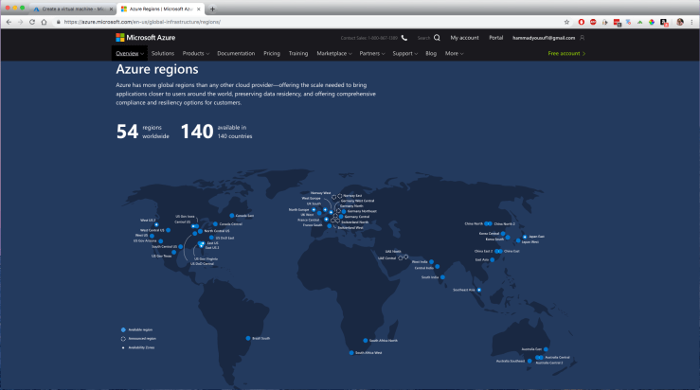Image resolution: width=700 pixels, height=390 pixels.
Task: Expand the More dropdown menu
Action: 454,54
